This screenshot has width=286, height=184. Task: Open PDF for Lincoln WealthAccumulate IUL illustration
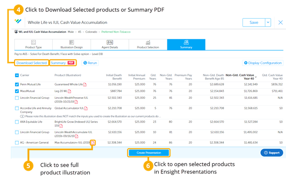point(77,136)
